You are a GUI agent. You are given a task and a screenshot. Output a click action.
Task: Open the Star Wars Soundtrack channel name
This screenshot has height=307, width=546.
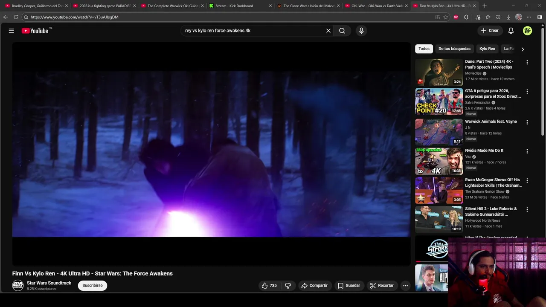coord(49,283)
